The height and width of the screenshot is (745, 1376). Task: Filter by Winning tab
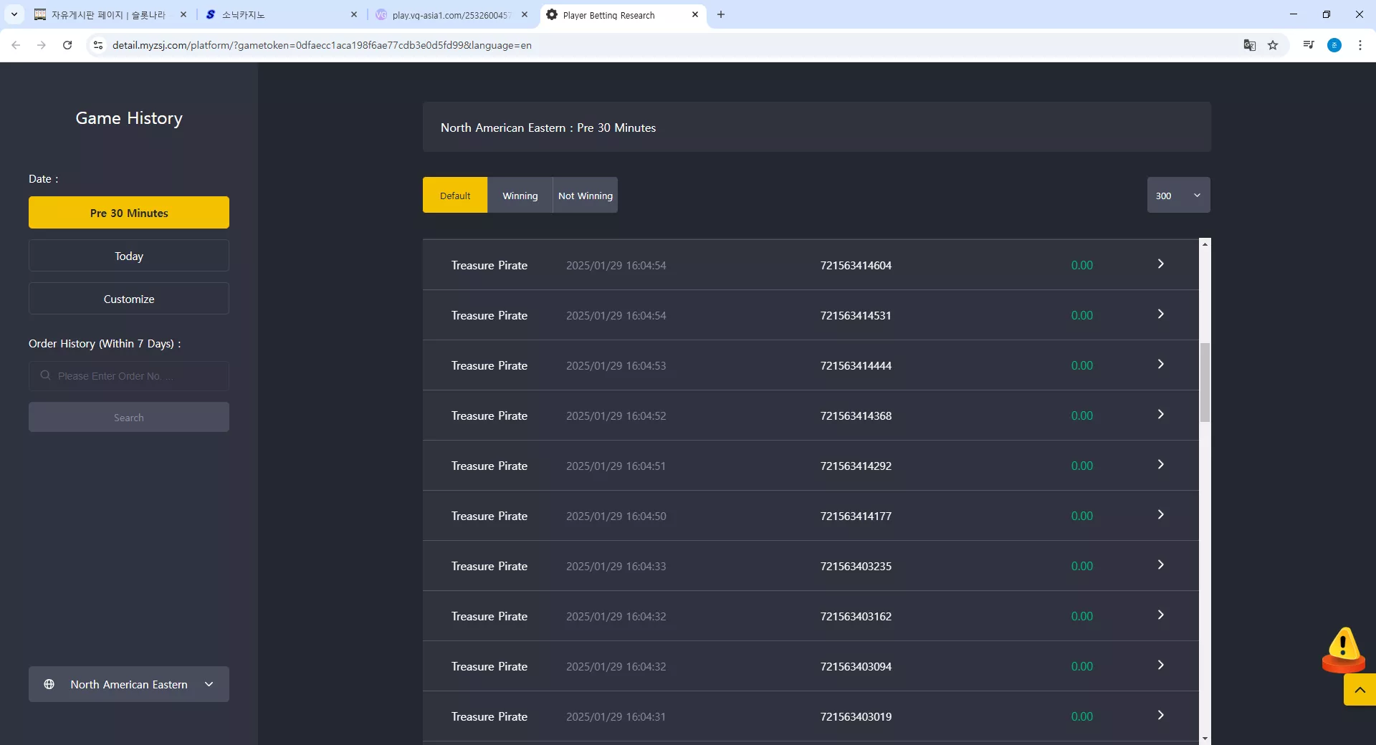(x=520, y=195)
